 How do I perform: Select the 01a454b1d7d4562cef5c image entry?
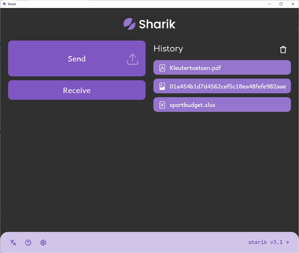tap(222, 86)
